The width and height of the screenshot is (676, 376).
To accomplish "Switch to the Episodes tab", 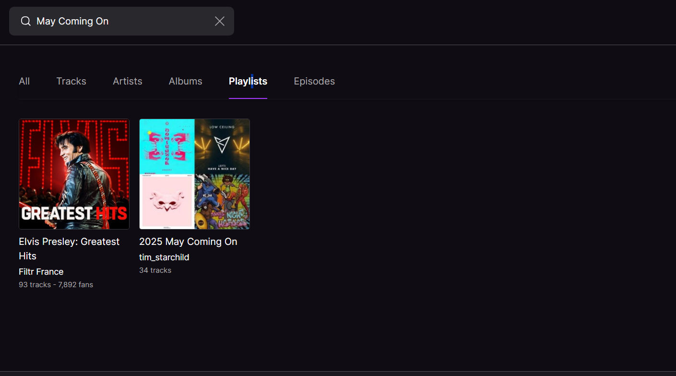I will click(x=314, y=81).
